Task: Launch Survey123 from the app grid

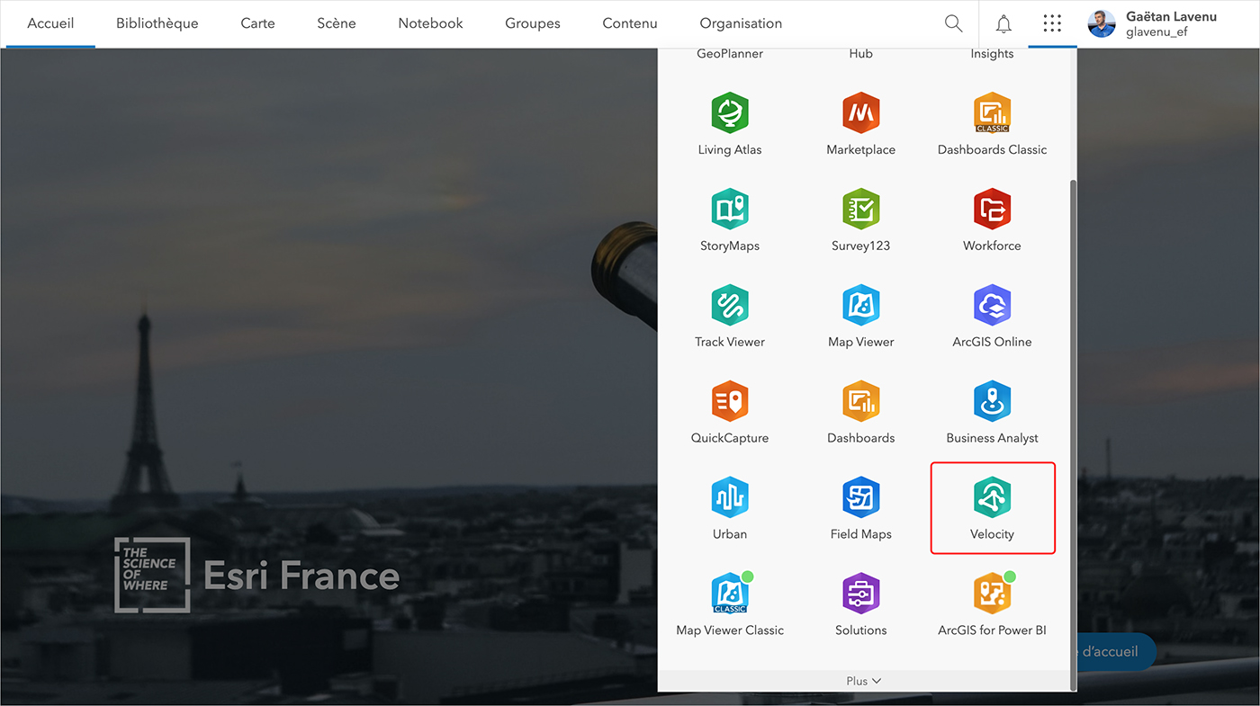Action: coord(860,220)
